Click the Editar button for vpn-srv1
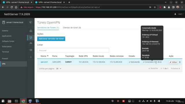Screen dimensions: 185x104 coord(173,62)
